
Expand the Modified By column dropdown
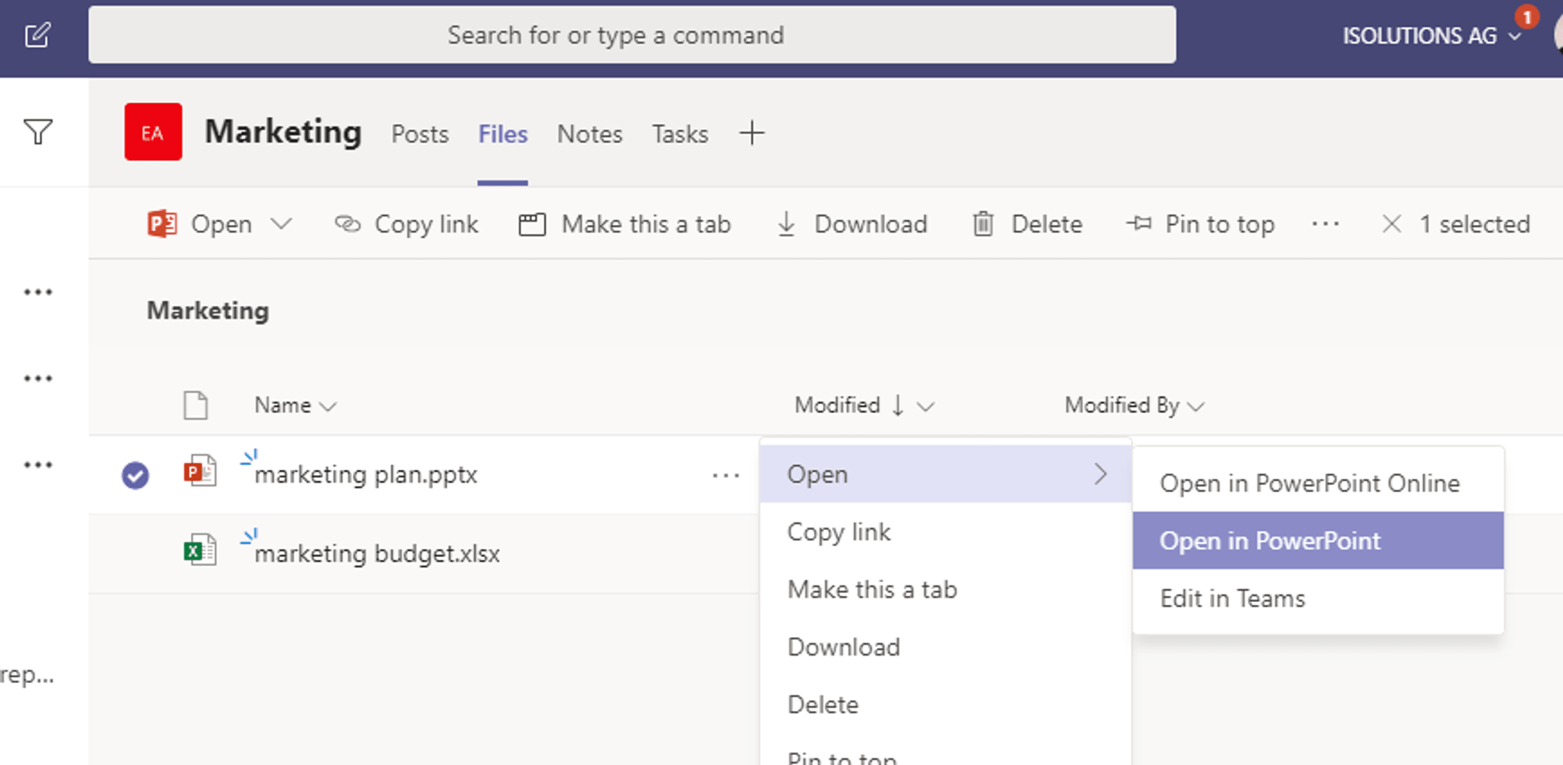point(1196,406)
